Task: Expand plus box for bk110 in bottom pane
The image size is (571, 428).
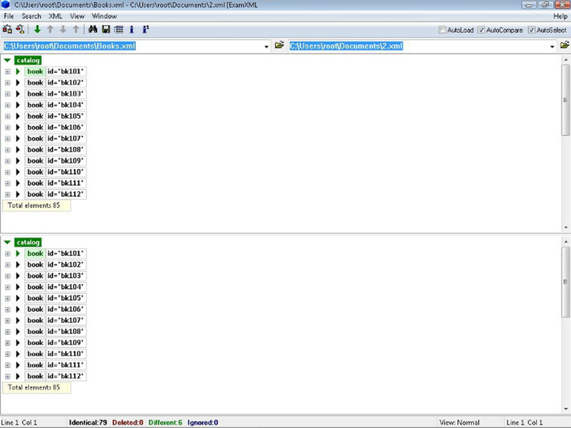Action: pos(8,355)
